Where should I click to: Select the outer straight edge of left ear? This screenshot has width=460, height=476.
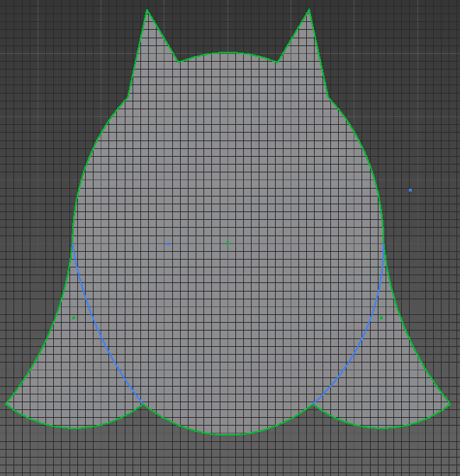(x=138, y=54)
